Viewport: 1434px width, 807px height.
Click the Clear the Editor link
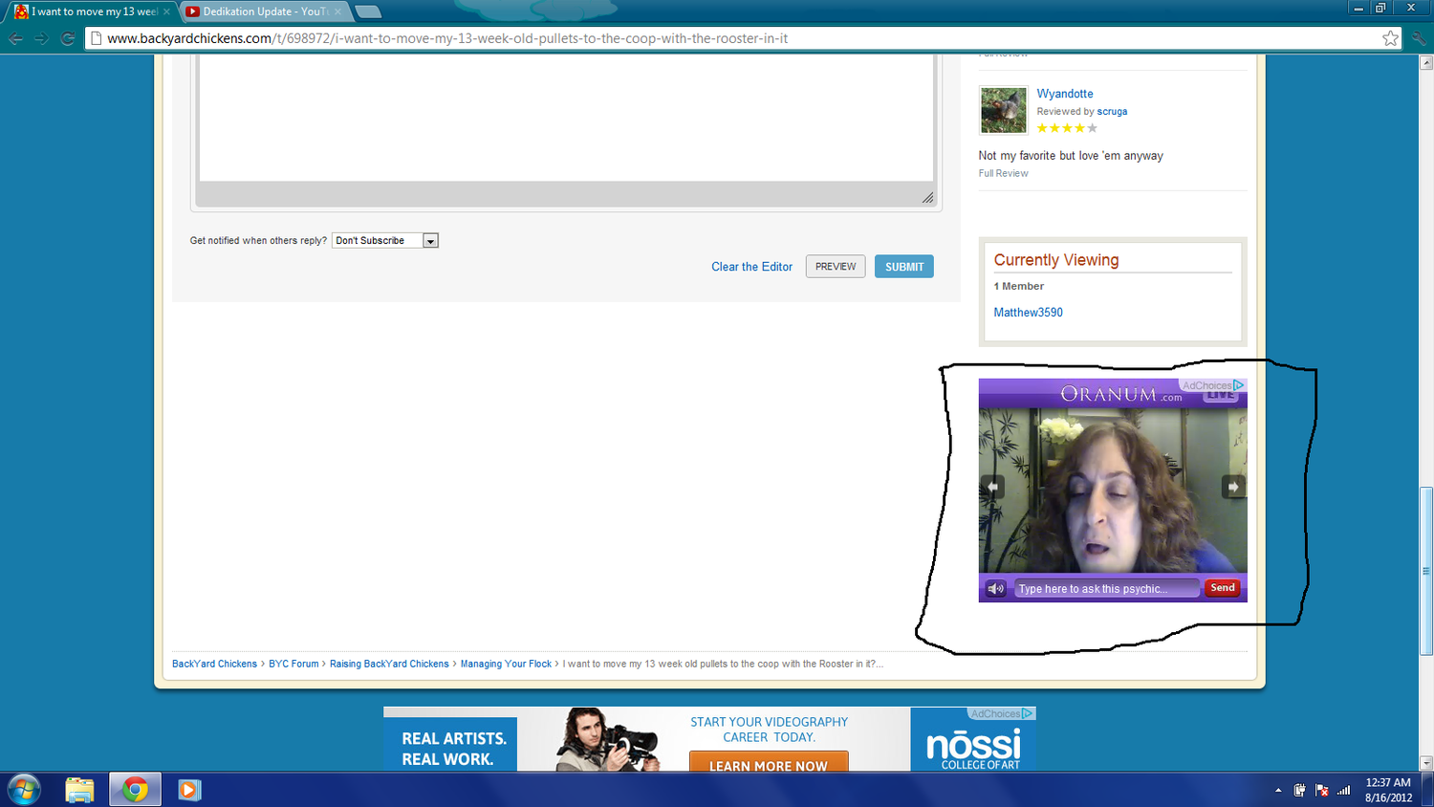[751, 267]
